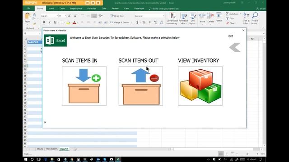Pause the Movavi recording
Viewport: 289px width, 162px height.
(x=93, y=3)
